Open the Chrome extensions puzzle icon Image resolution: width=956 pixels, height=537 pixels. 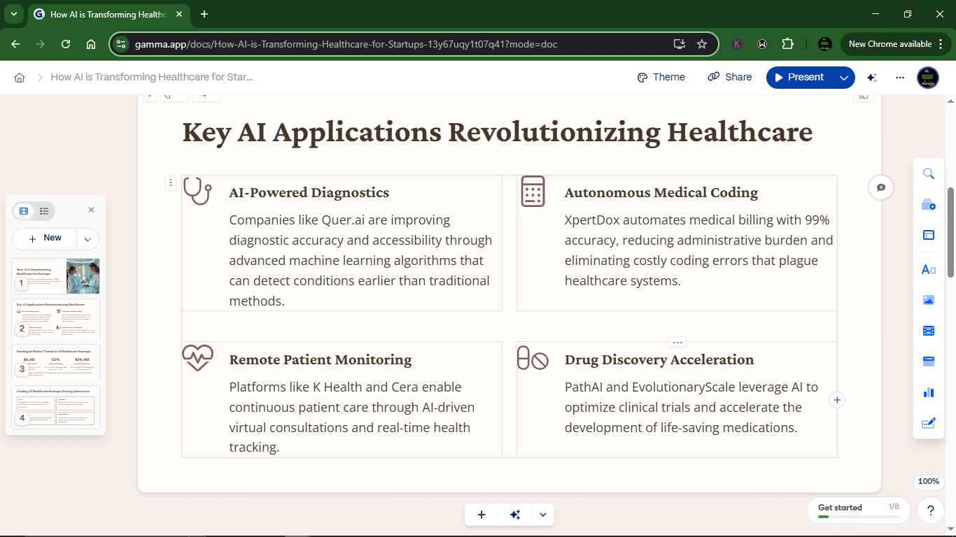coord(787,44)
